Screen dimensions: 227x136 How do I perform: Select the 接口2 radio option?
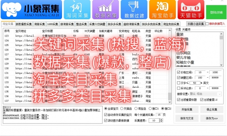163,108
